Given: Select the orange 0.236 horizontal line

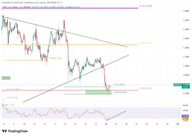Looking at the screenshot, I should tap(70, 45).
